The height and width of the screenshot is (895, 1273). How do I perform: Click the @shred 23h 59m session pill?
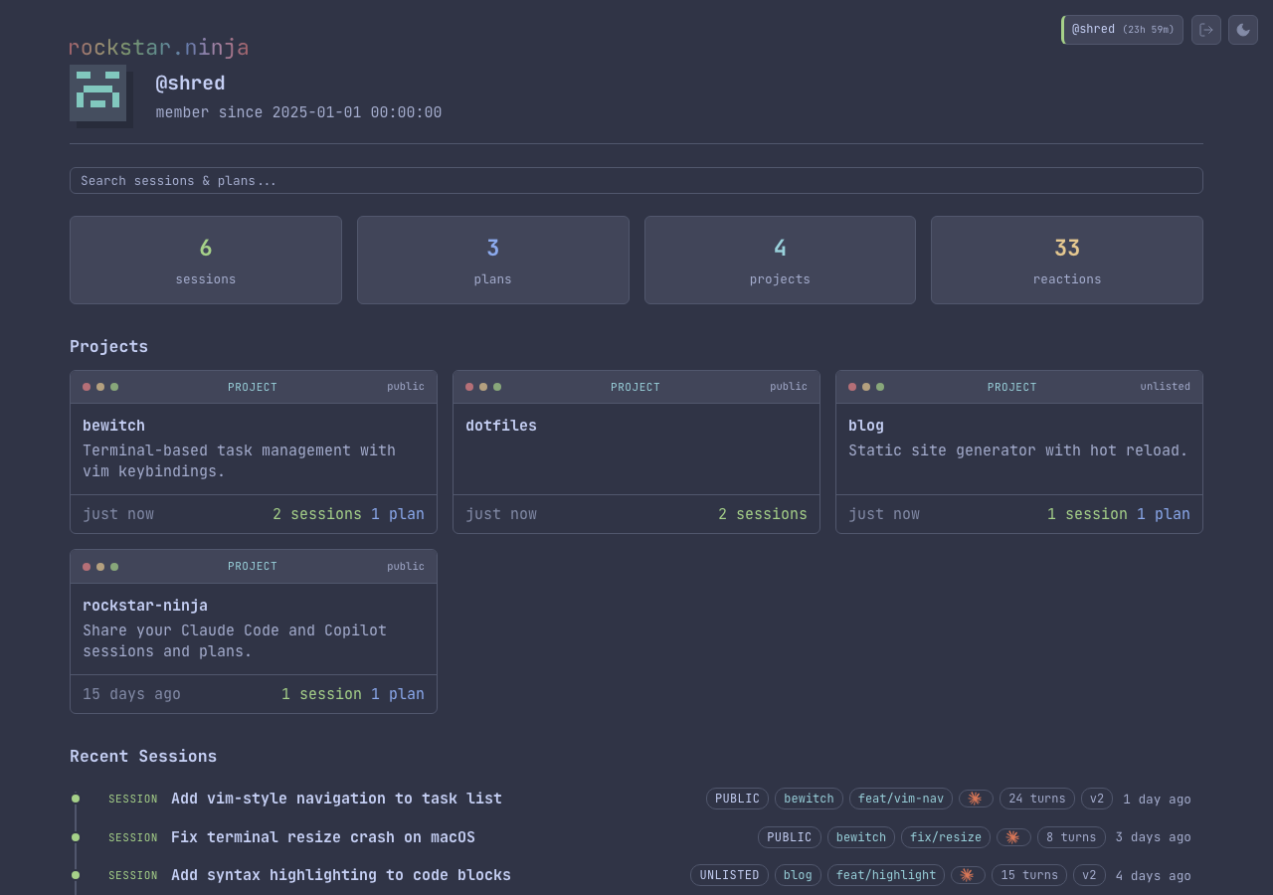[x=1122, y=30]
